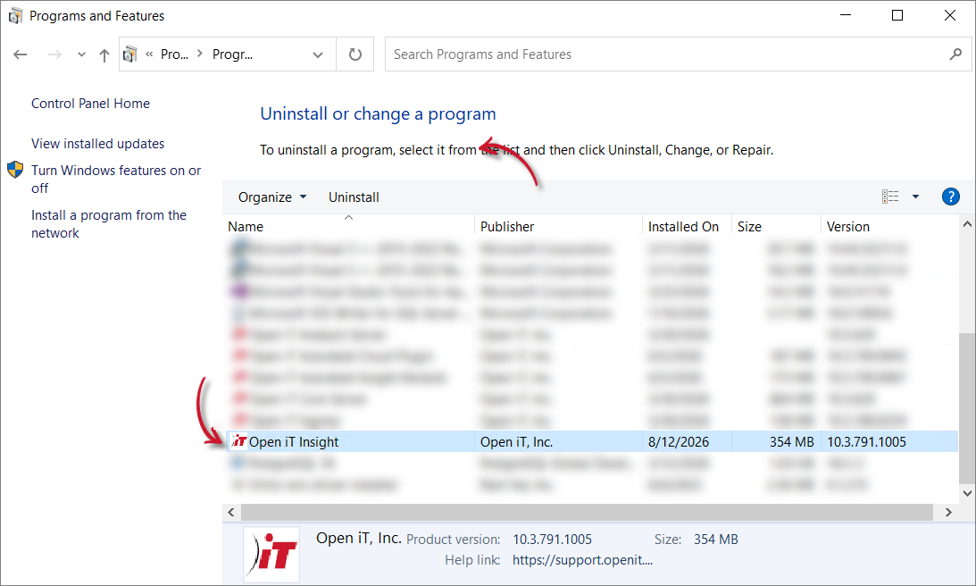Click the address bar Control Panel icon
Viewport: 976px width, 586px height.
130,54
